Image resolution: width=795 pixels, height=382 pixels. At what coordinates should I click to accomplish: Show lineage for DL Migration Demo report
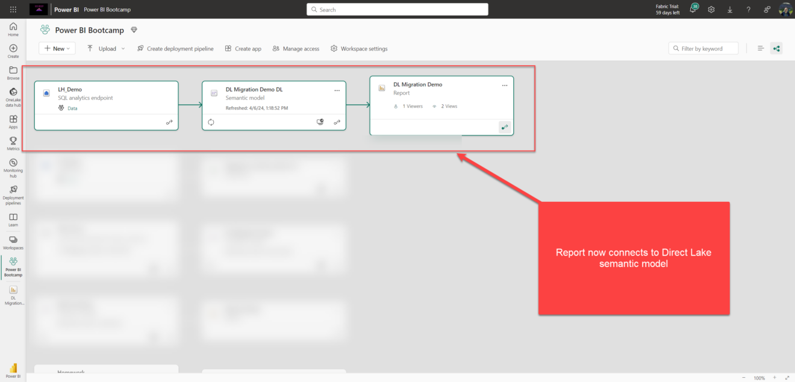[x=505, y=127]
